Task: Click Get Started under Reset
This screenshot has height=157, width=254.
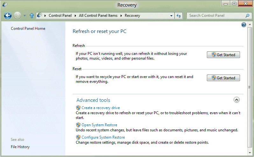Action: pos(223,78)
